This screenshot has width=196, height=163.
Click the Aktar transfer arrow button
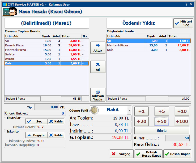point(98,48)
